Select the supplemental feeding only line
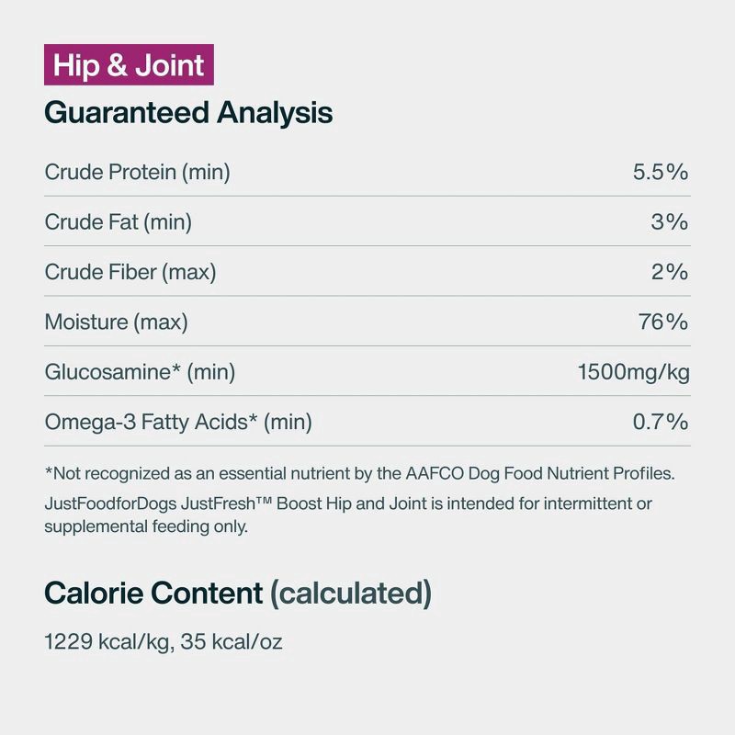735x735 pixels. [x=146, y=526]
